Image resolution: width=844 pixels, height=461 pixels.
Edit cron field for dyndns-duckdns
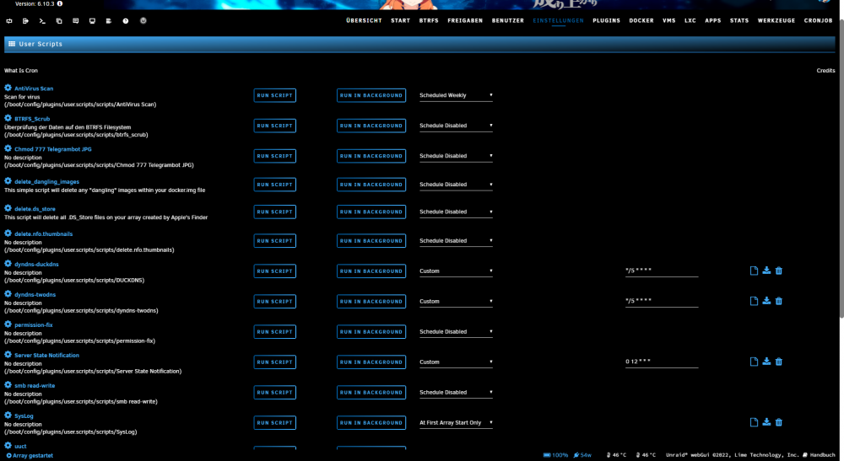(x=662, y=271)
